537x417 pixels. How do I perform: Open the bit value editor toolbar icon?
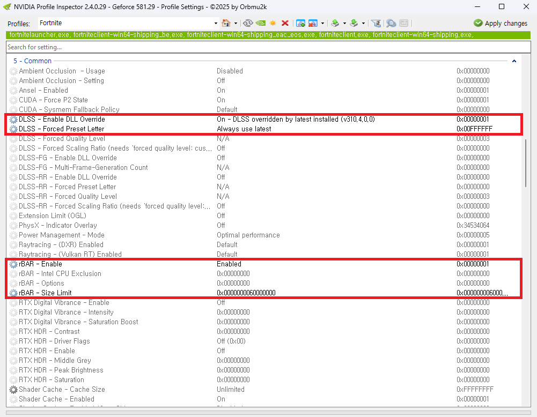pyautogui.click(x=404, y=23)
